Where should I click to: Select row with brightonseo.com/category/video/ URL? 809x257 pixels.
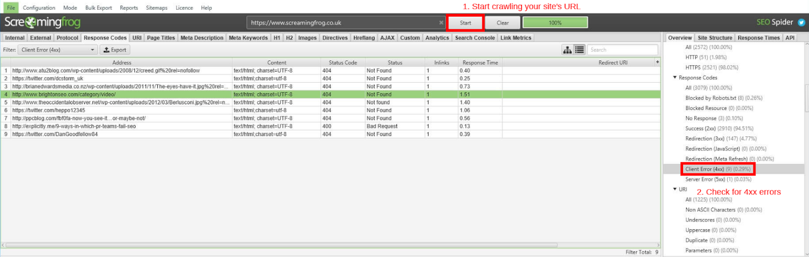(331, 94)
